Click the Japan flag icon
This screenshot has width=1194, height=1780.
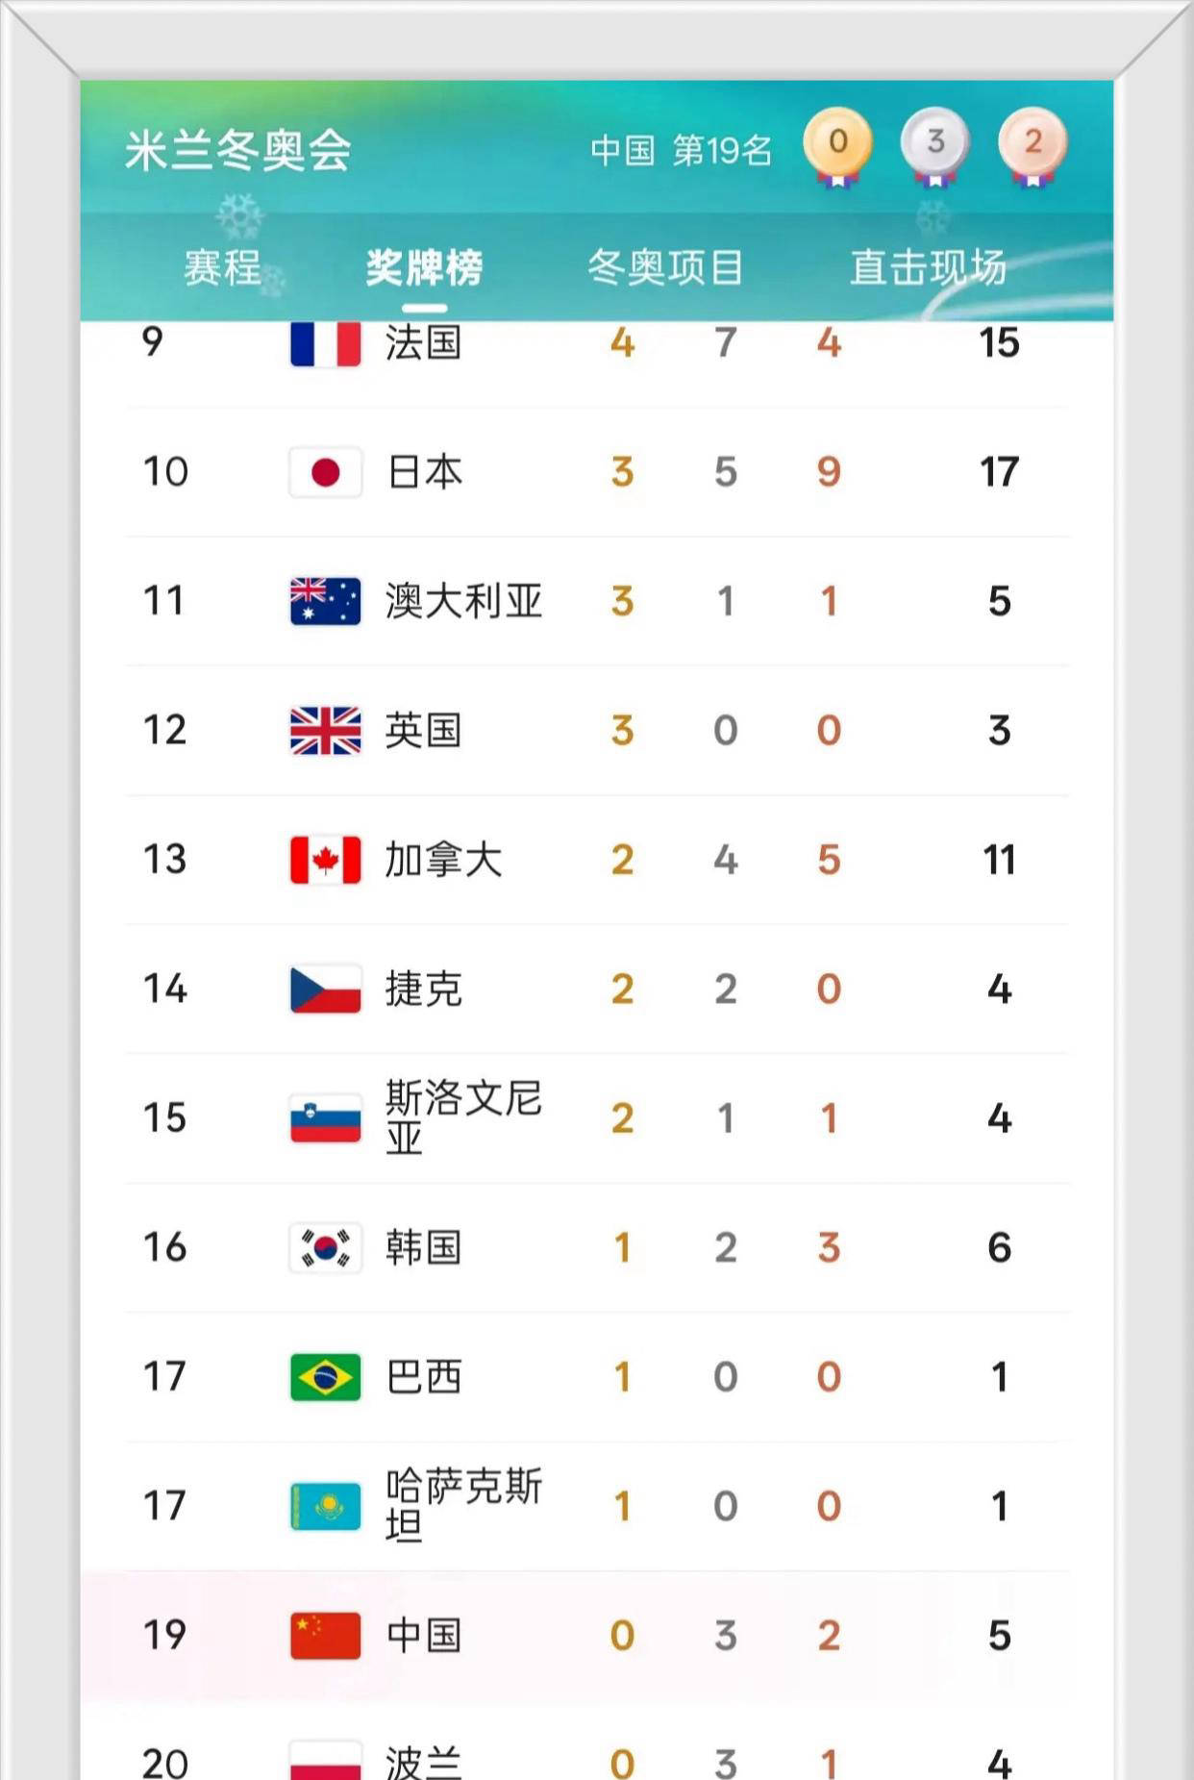pos(326,472)
